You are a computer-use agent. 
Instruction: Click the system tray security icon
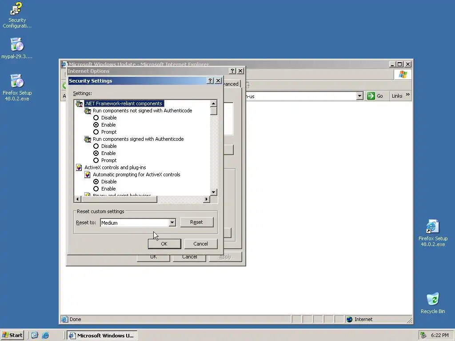[423, 335]
